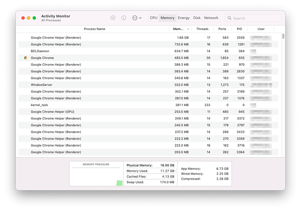Select the Google Chrome Helper (GPU) row
The width and height of the screenshot is (301, 211).
148,112
